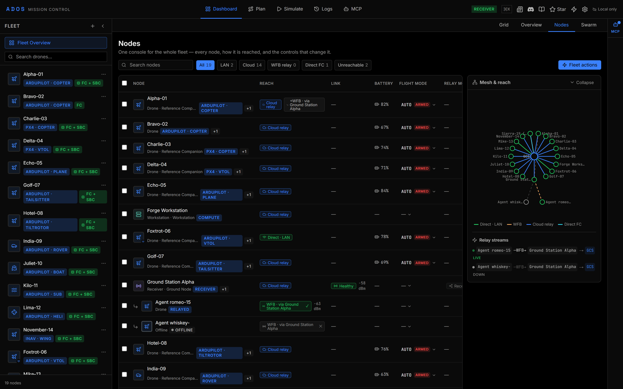623x389 pixels.
Task: Click the lightning bolt icon in the top bar
Action: [x=574, y=9]
